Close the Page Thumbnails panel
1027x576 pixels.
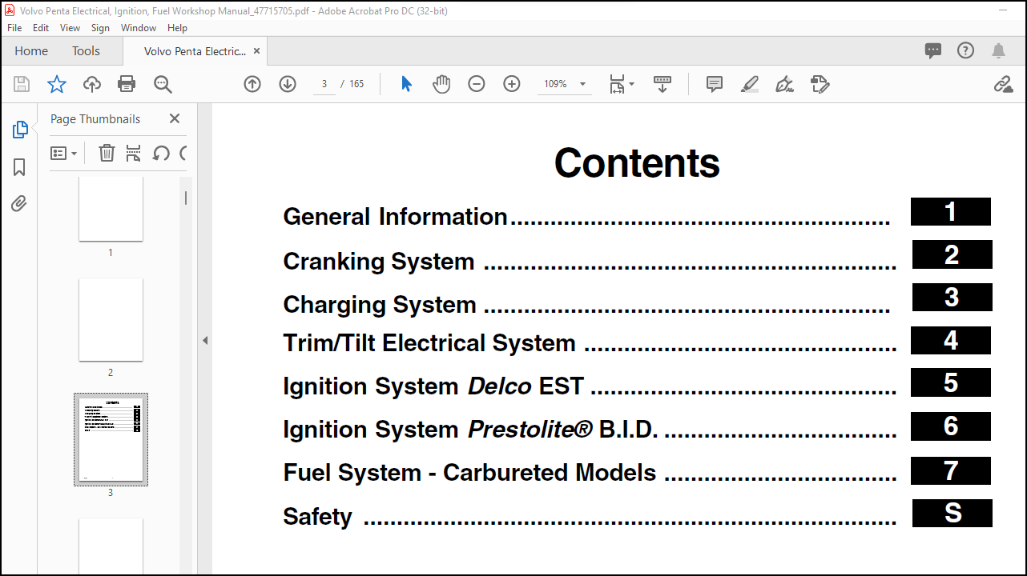coord(175,118)
